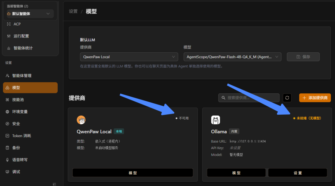335x186 pixels.
Task: Expand the model dropdown chevron
Action: pyautogui.click(x=277, y=57)
